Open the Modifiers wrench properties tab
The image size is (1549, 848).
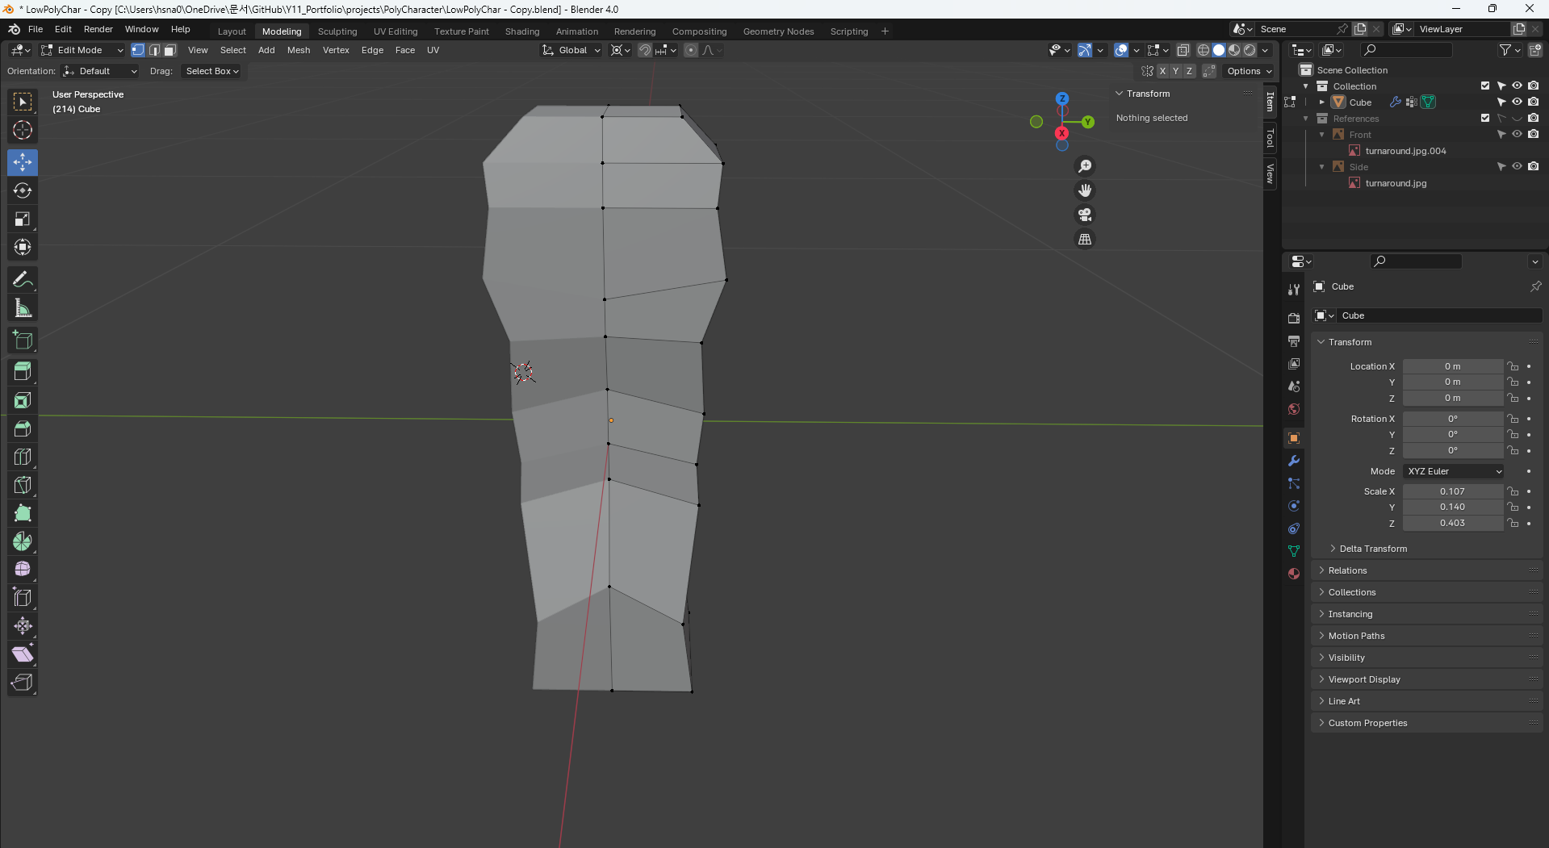click(1294, 461)
